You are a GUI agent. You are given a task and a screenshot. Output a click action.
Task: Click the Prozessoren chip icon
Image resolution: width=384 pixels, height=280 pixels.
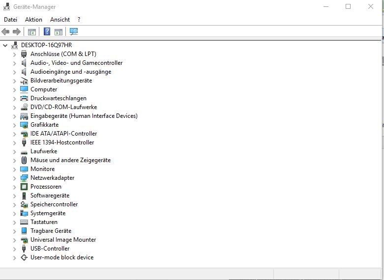click(24, 187)
